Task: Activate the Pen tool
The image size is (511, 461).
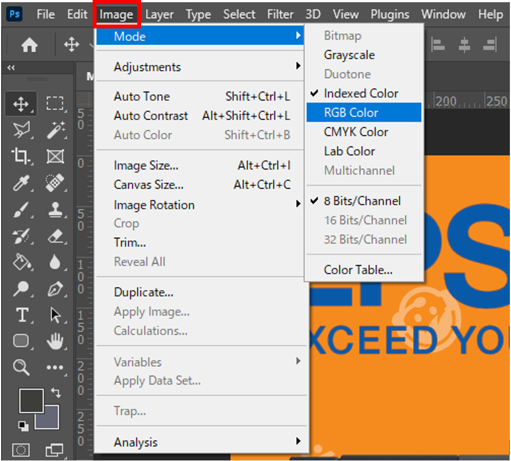Action: pos(55,289)
